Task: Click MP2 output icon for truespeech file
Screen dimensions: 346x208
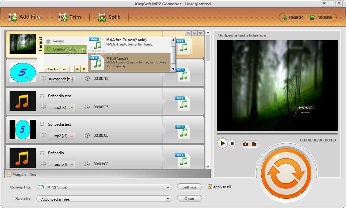Action: point(183,75)
